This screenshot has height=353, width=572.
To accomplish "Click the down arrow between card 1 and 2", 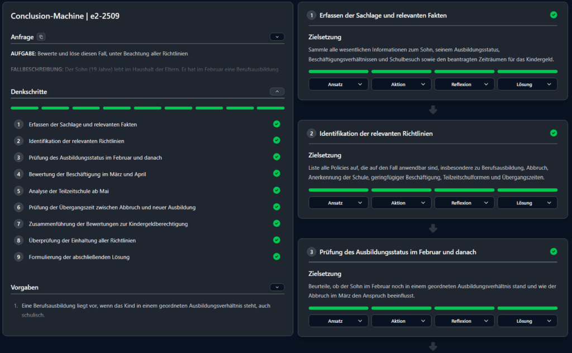I will tap(433, 110).
